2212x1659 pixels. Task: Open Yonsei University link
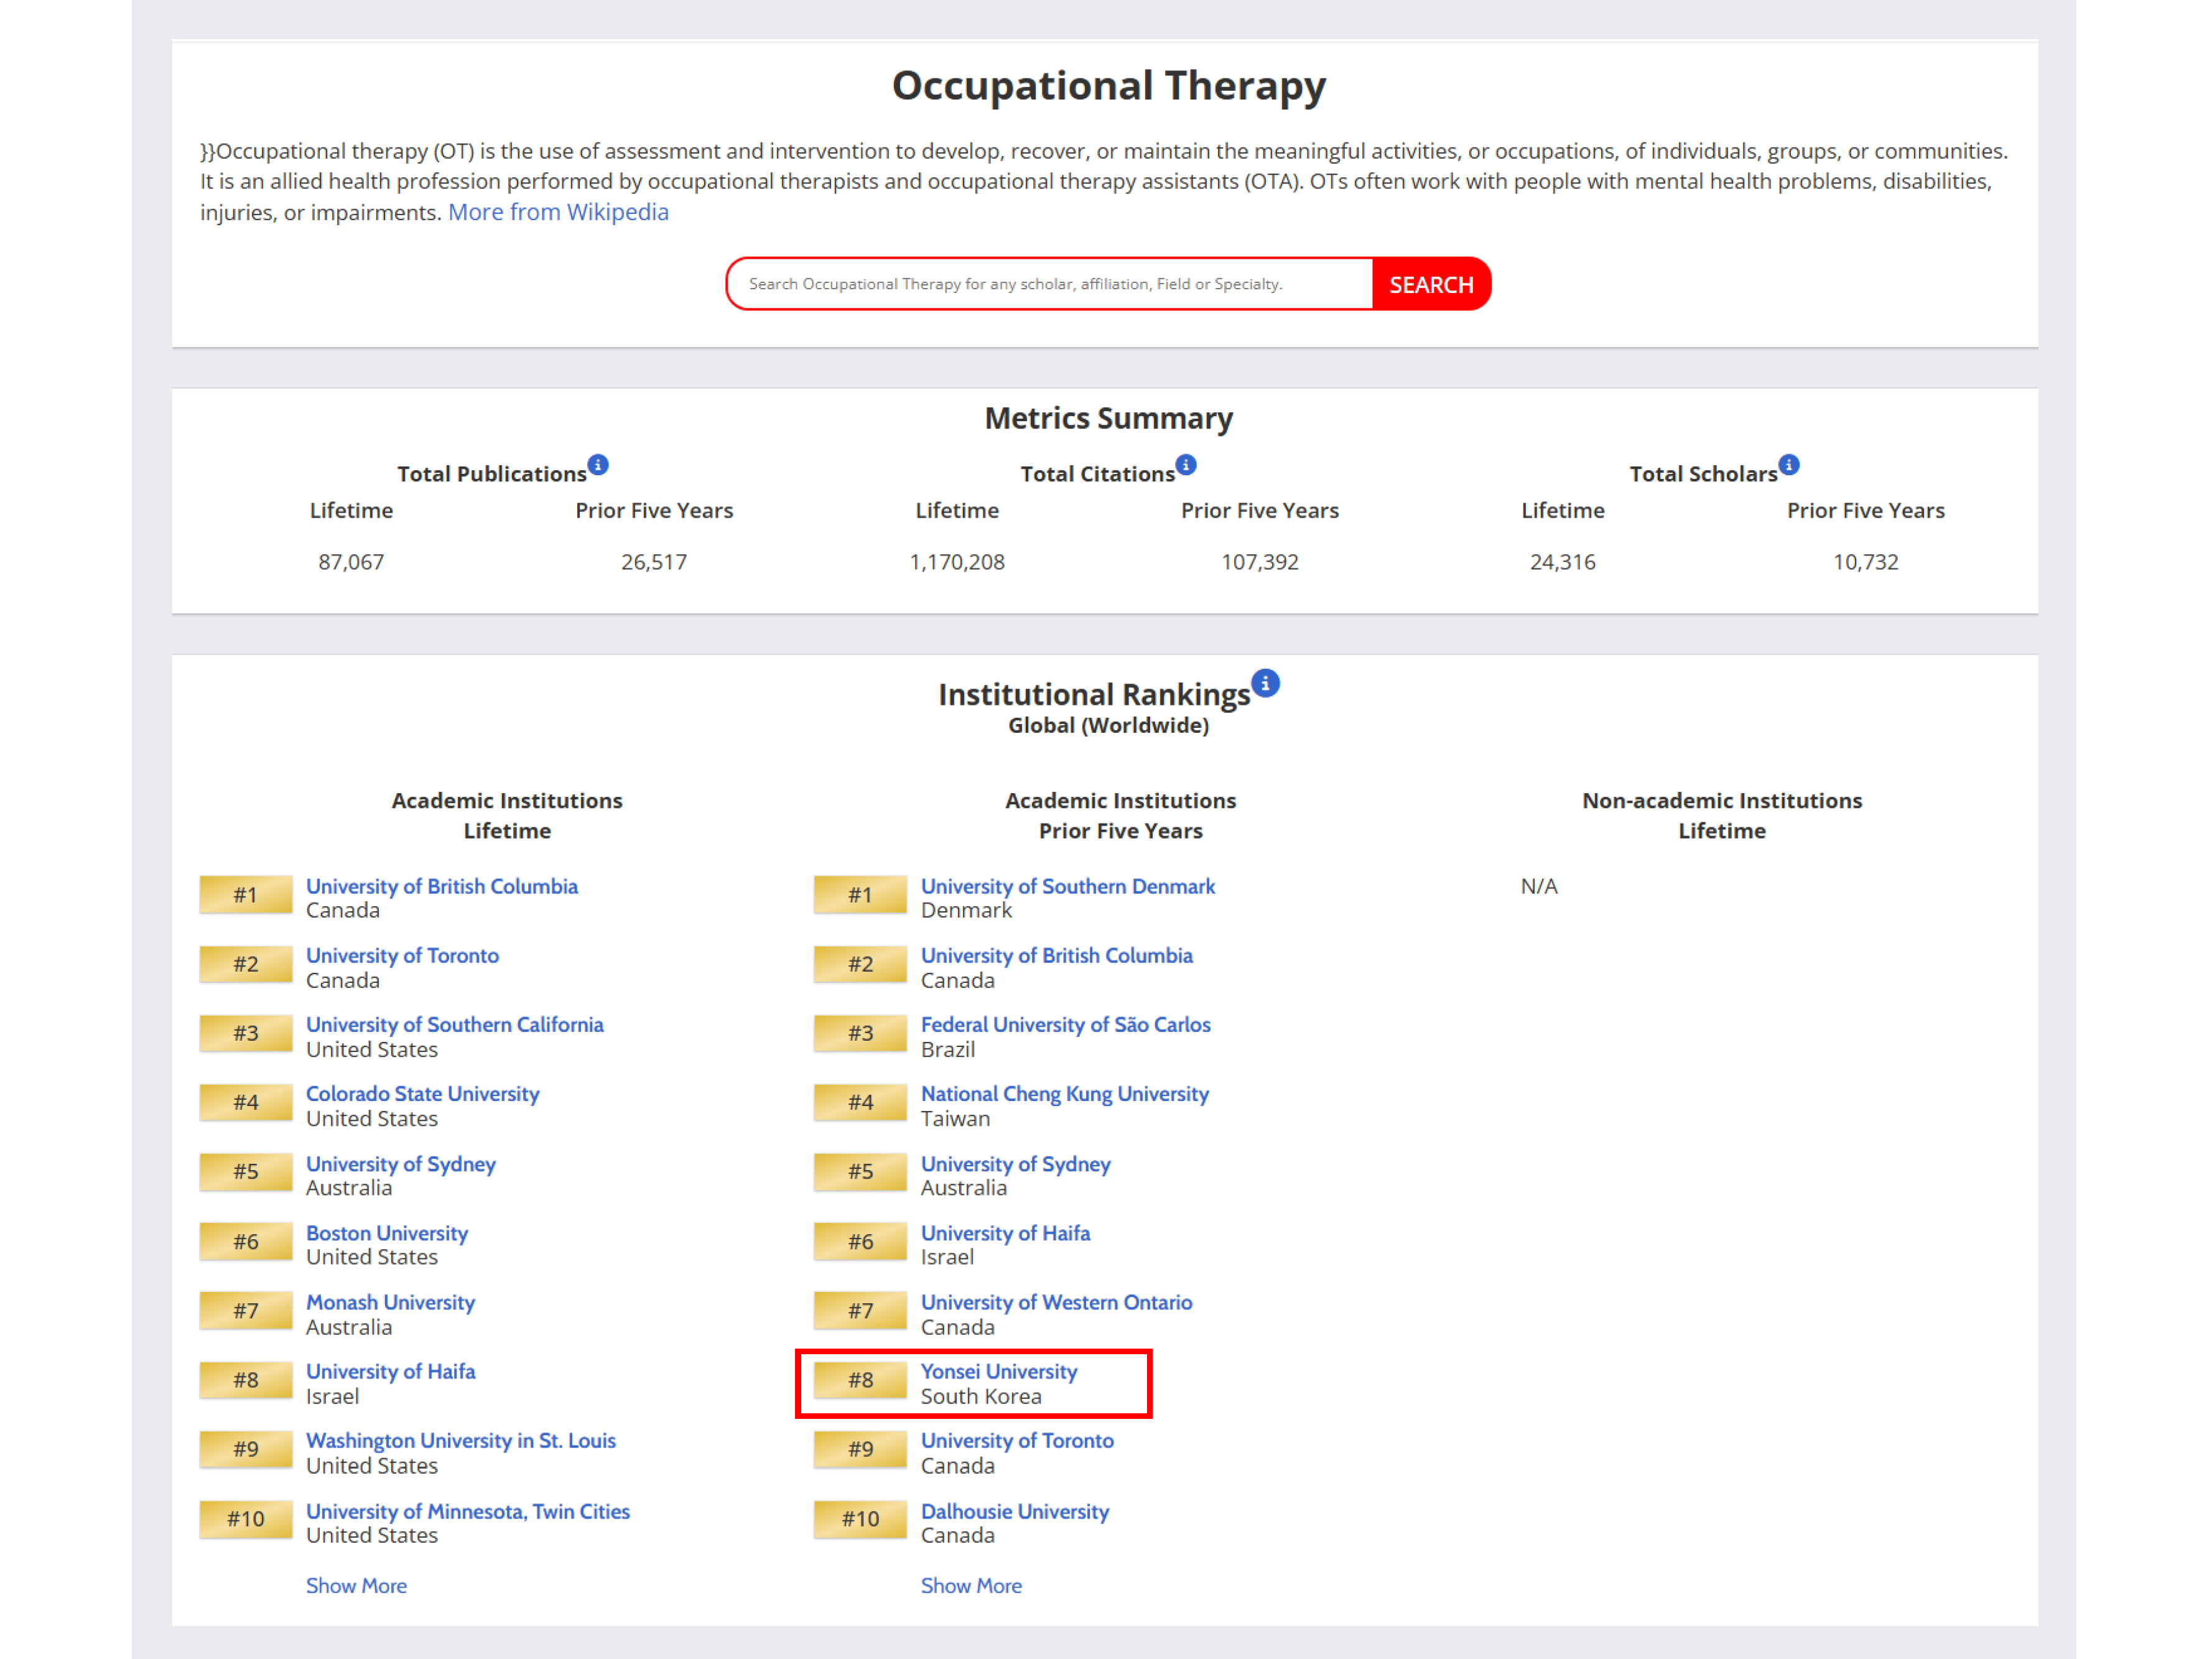999,1371
